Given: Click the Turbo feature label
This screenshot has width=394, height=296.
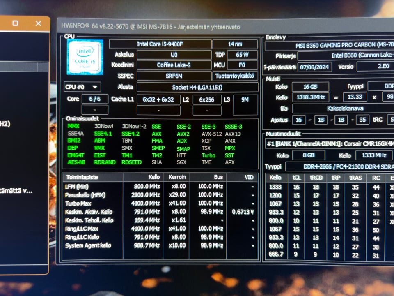Looking at the screenshot, I should 208,155.
